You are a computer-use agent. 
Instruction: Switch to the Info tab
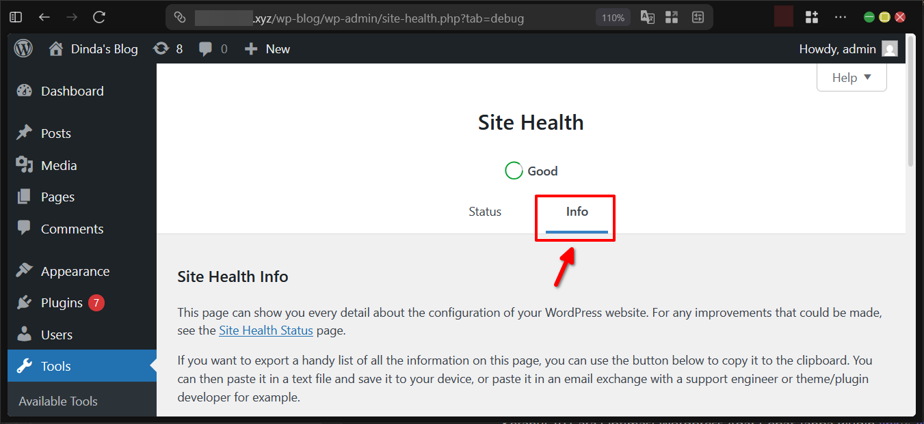575,212
